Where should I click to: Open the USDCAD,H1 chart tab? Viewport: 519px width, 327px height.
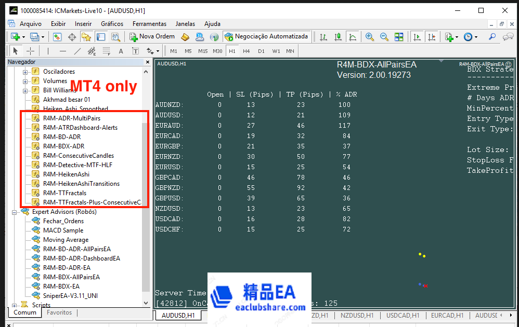tap(403, 316)
